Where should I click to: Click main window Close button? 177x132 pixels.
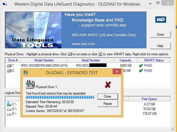(x=160, y=34)
